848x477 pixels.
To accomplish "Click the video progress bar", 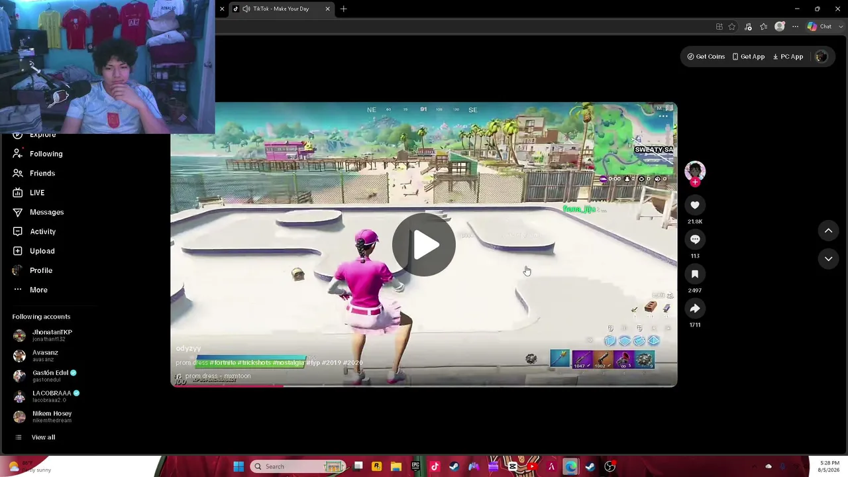I will coord(424,385).
